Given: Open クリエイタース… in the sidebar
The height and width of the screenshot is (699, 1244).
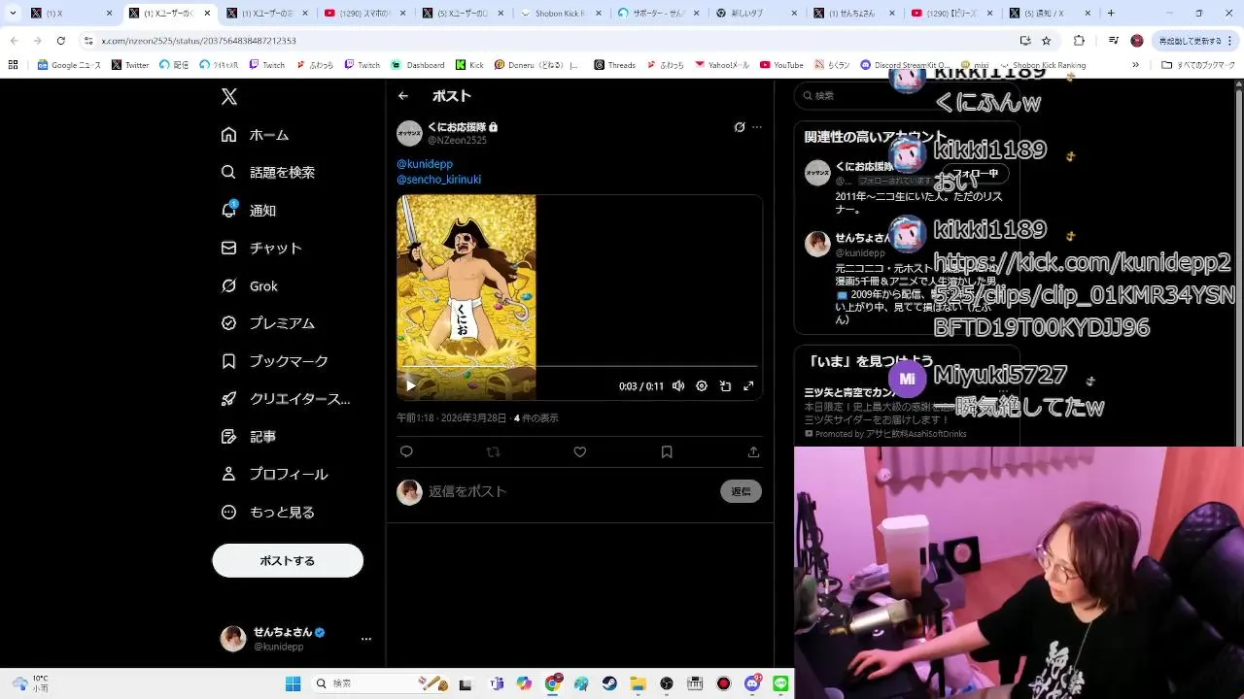Looking at the screenshot, I should tap(285, 399).
